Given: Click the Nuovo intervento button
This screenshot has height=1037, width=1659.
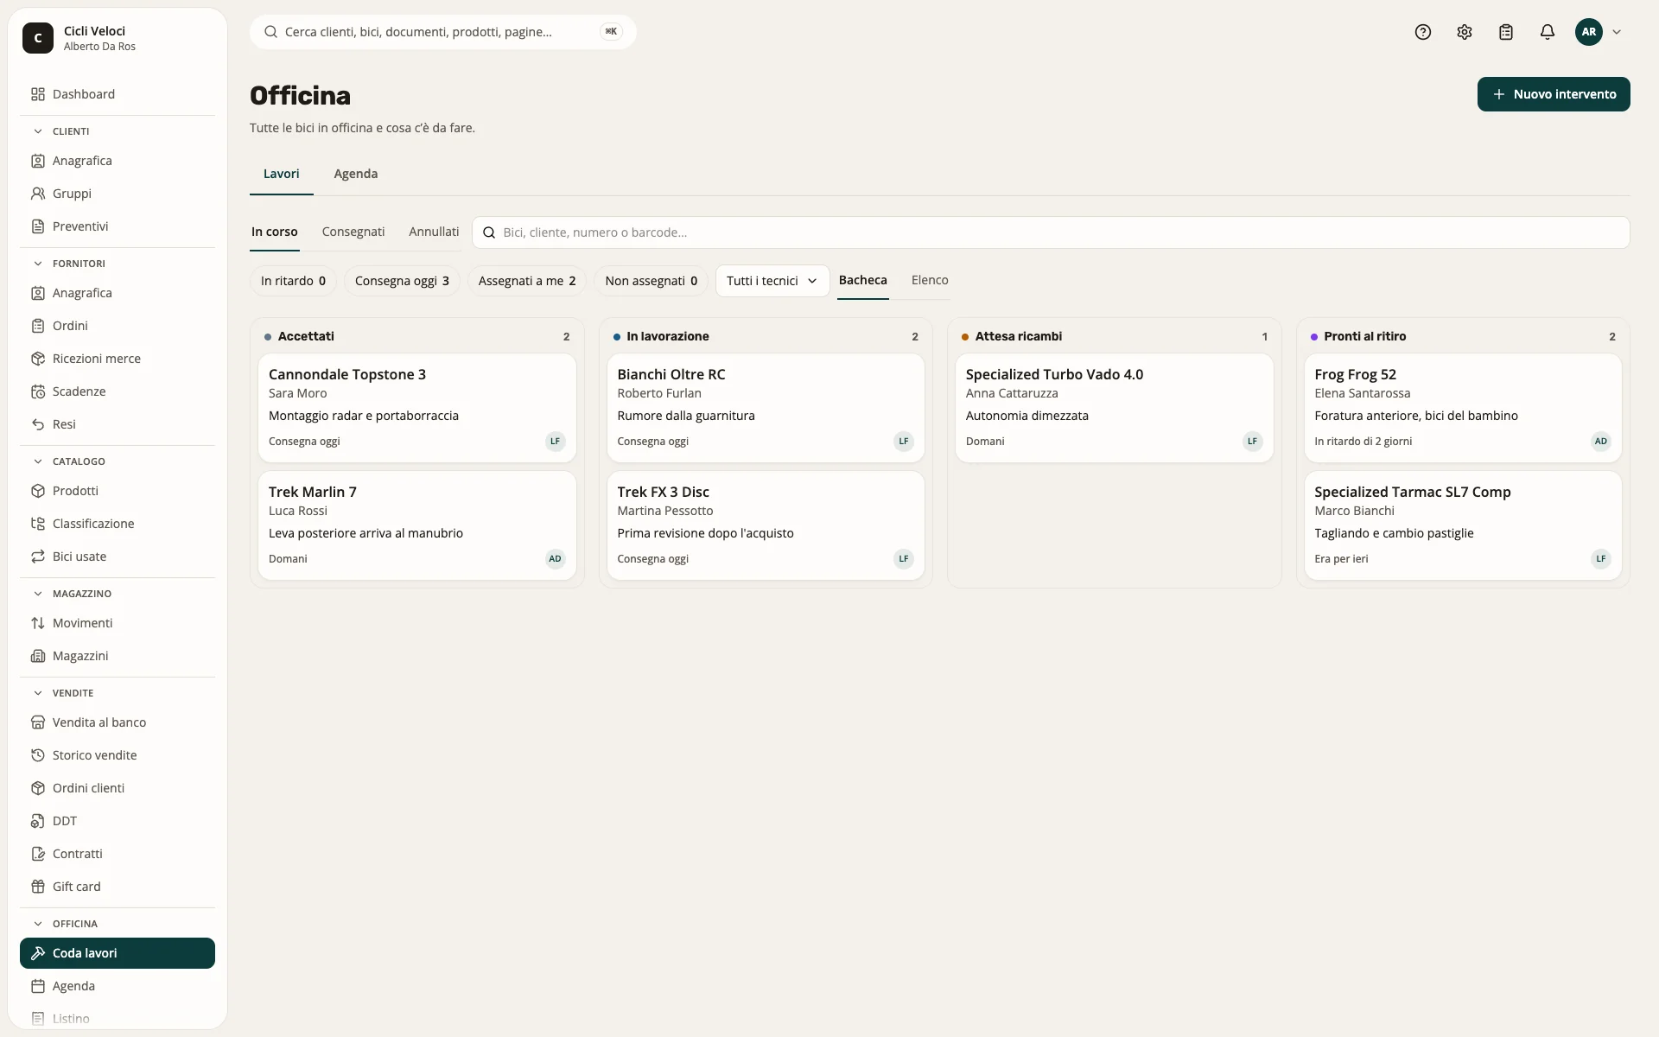Looking at the screenshot, I should 1554,94.
